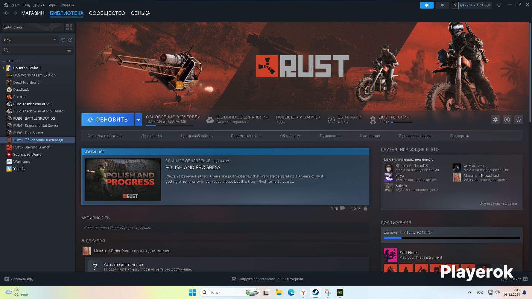Click Все играющие друзья link
The width and height of the screenshot is (532, 299).
498,203
